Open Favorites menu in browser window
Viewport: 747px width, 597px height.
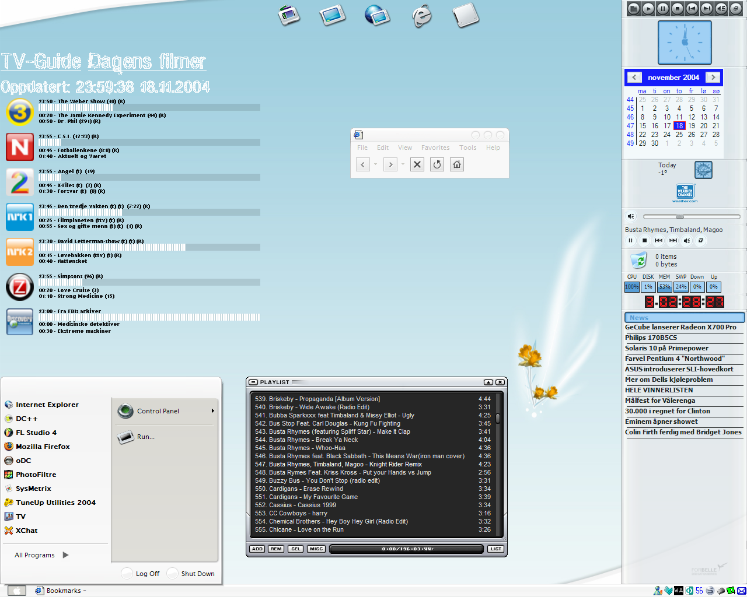click(x=435, y=148)
